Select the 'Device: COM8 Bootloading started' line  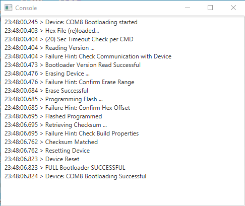point(71,22)
